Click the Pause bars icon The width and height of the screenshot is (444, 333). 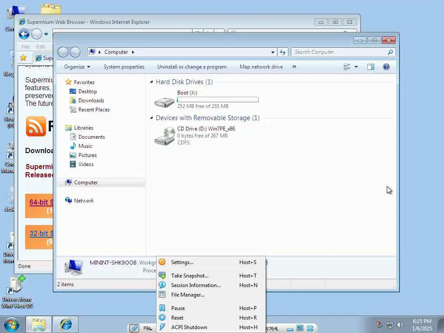point(162,308)
